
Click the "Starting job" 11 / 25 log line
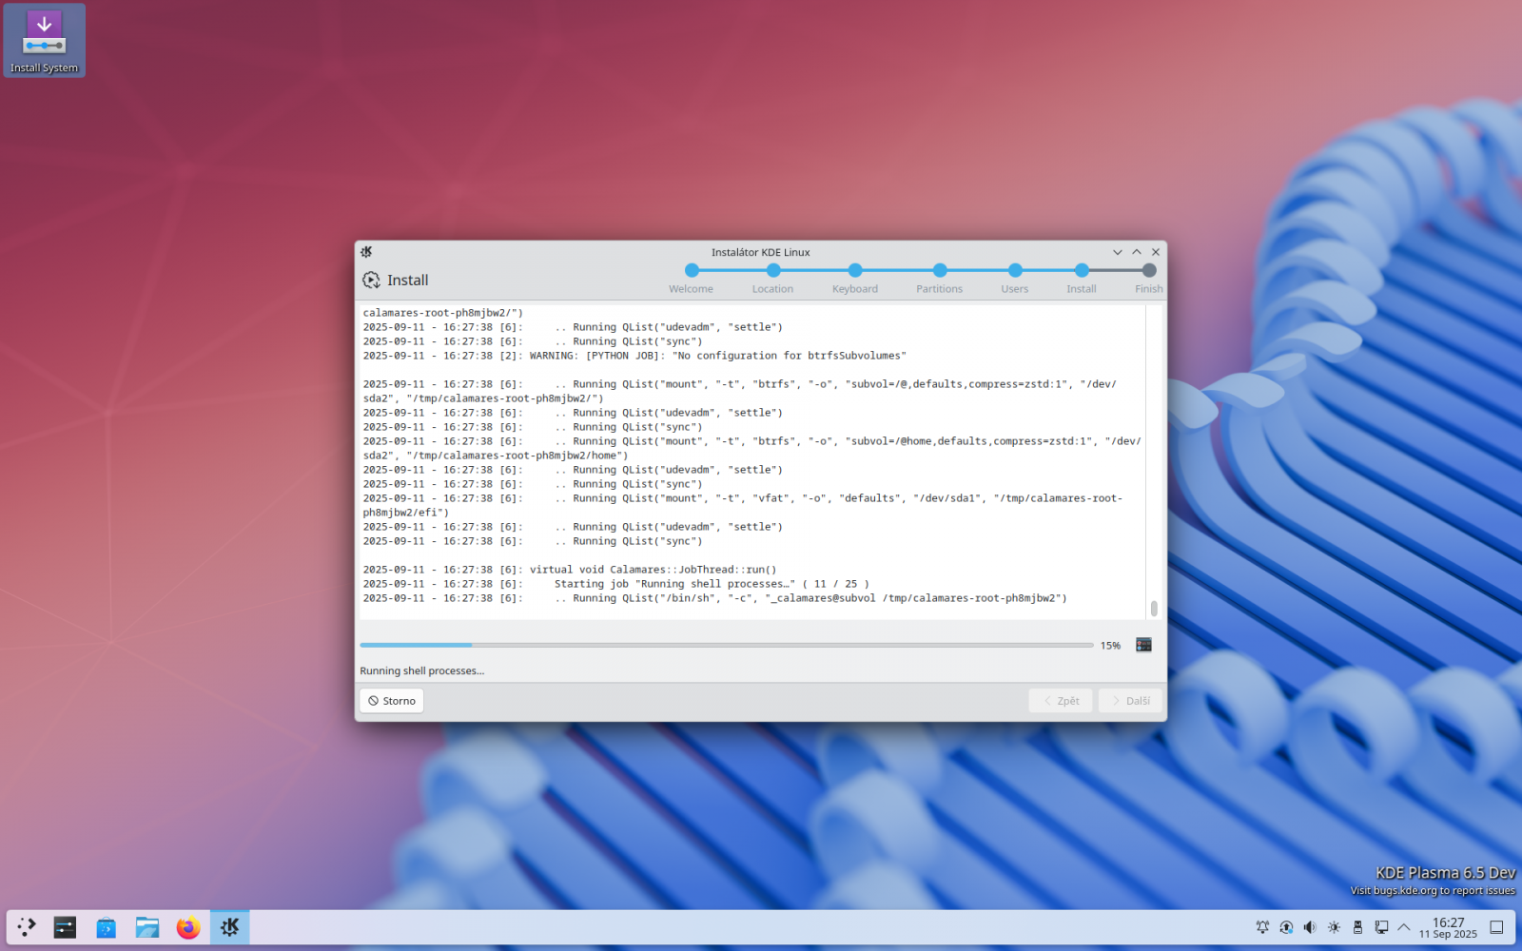click(x=616, y=584)
